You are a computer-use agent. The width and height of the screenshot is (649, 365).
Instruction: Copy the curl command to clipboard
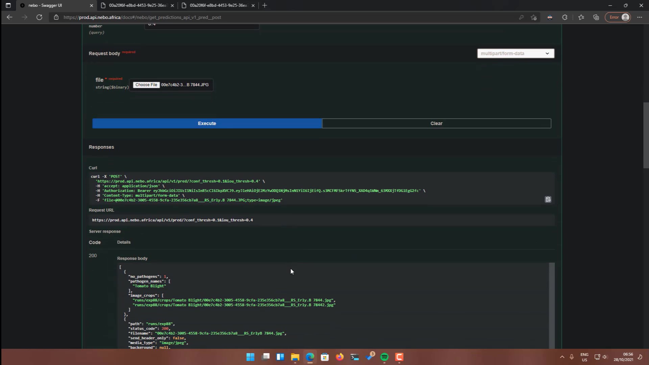click(548, 199)
